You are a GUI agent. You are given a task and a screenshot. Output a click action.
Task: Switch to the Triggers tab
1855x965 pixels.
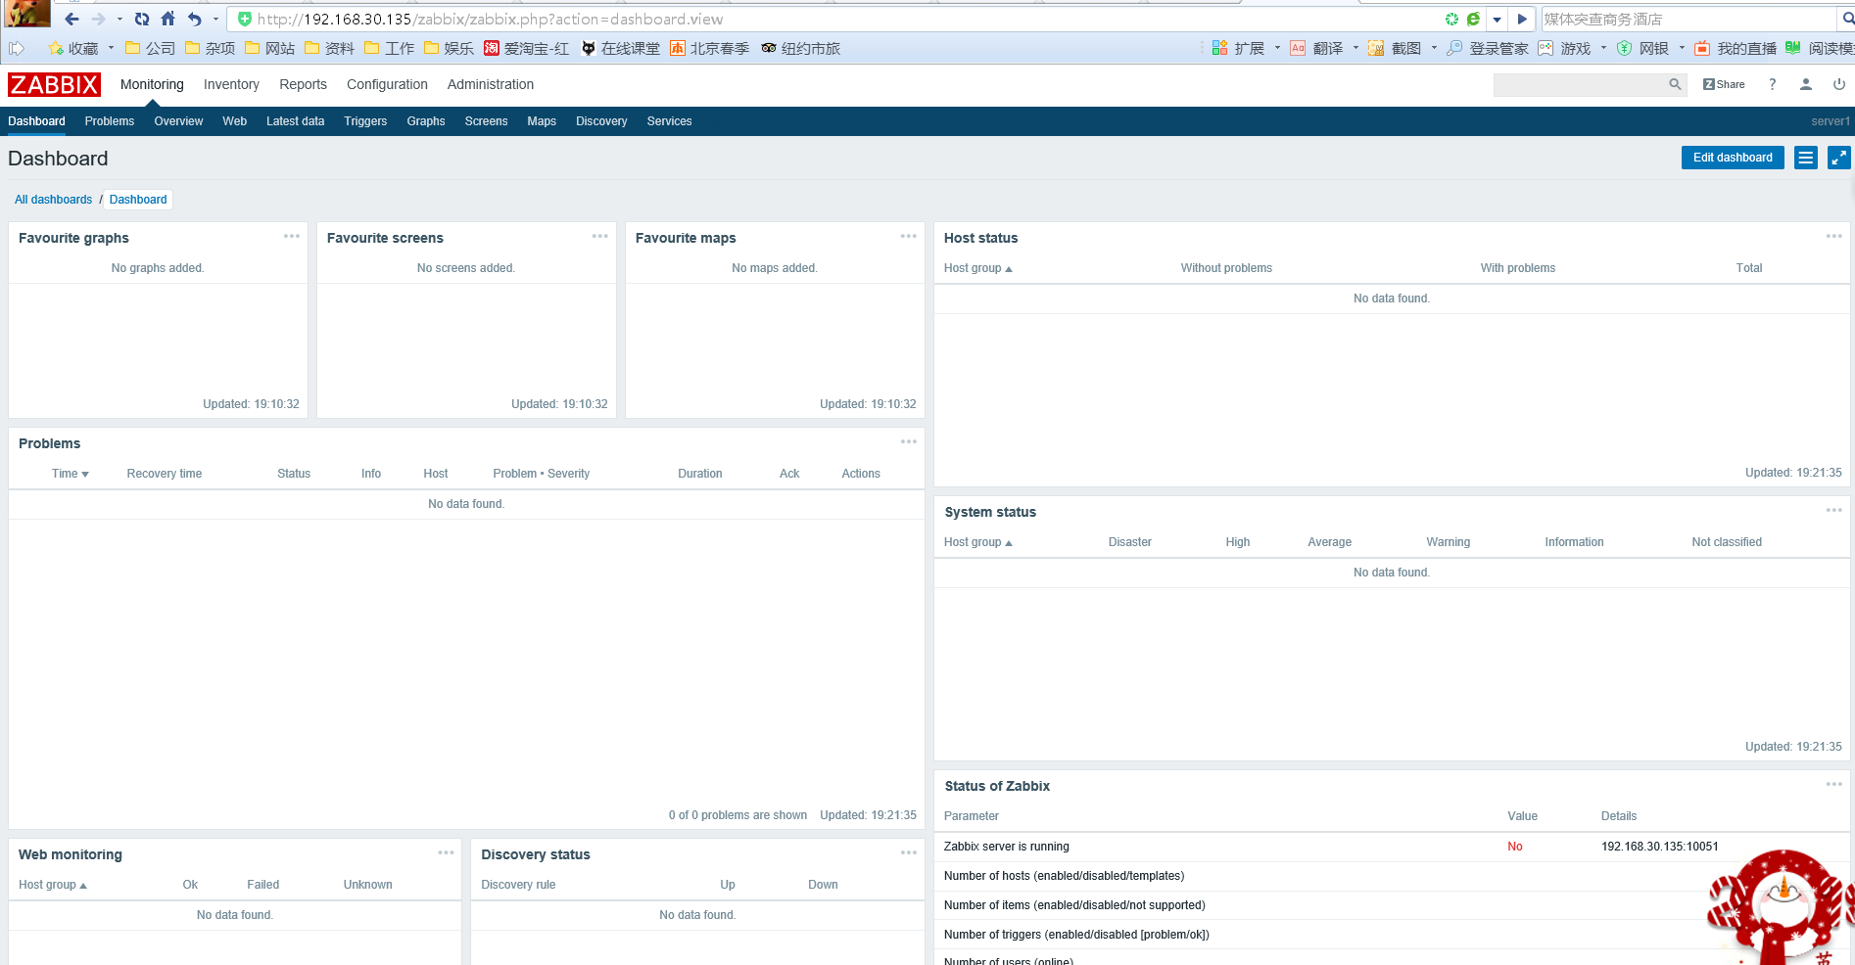(x=365, y=121)
